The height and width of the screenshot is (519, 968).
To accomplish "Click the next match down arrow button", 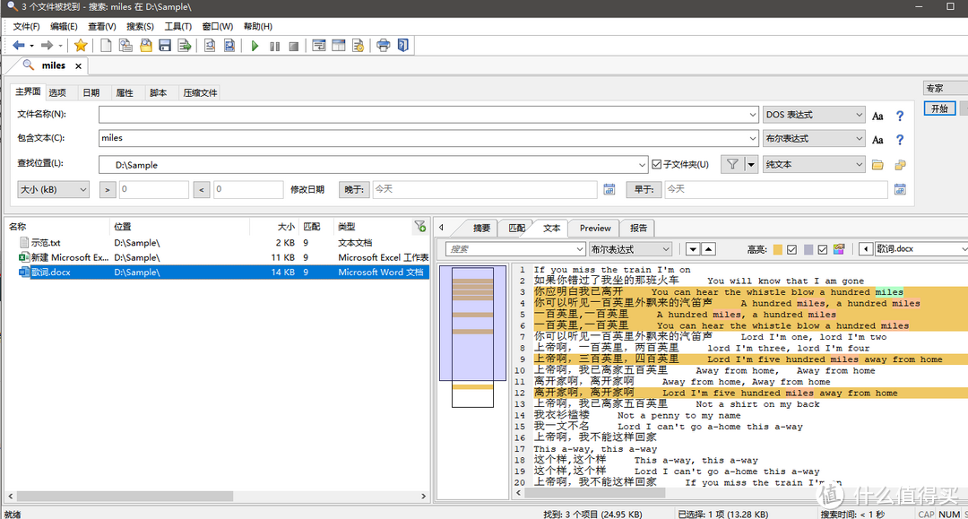I will [x=693, y=249].
